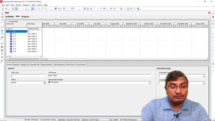Click the red Delete X icon
The width and height of the screenshot is (215, 121).
[x=213, y=17]
